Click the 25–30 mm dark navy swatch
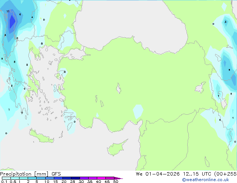The width and height of the screenshot is (237, 183). pos(76,178)
